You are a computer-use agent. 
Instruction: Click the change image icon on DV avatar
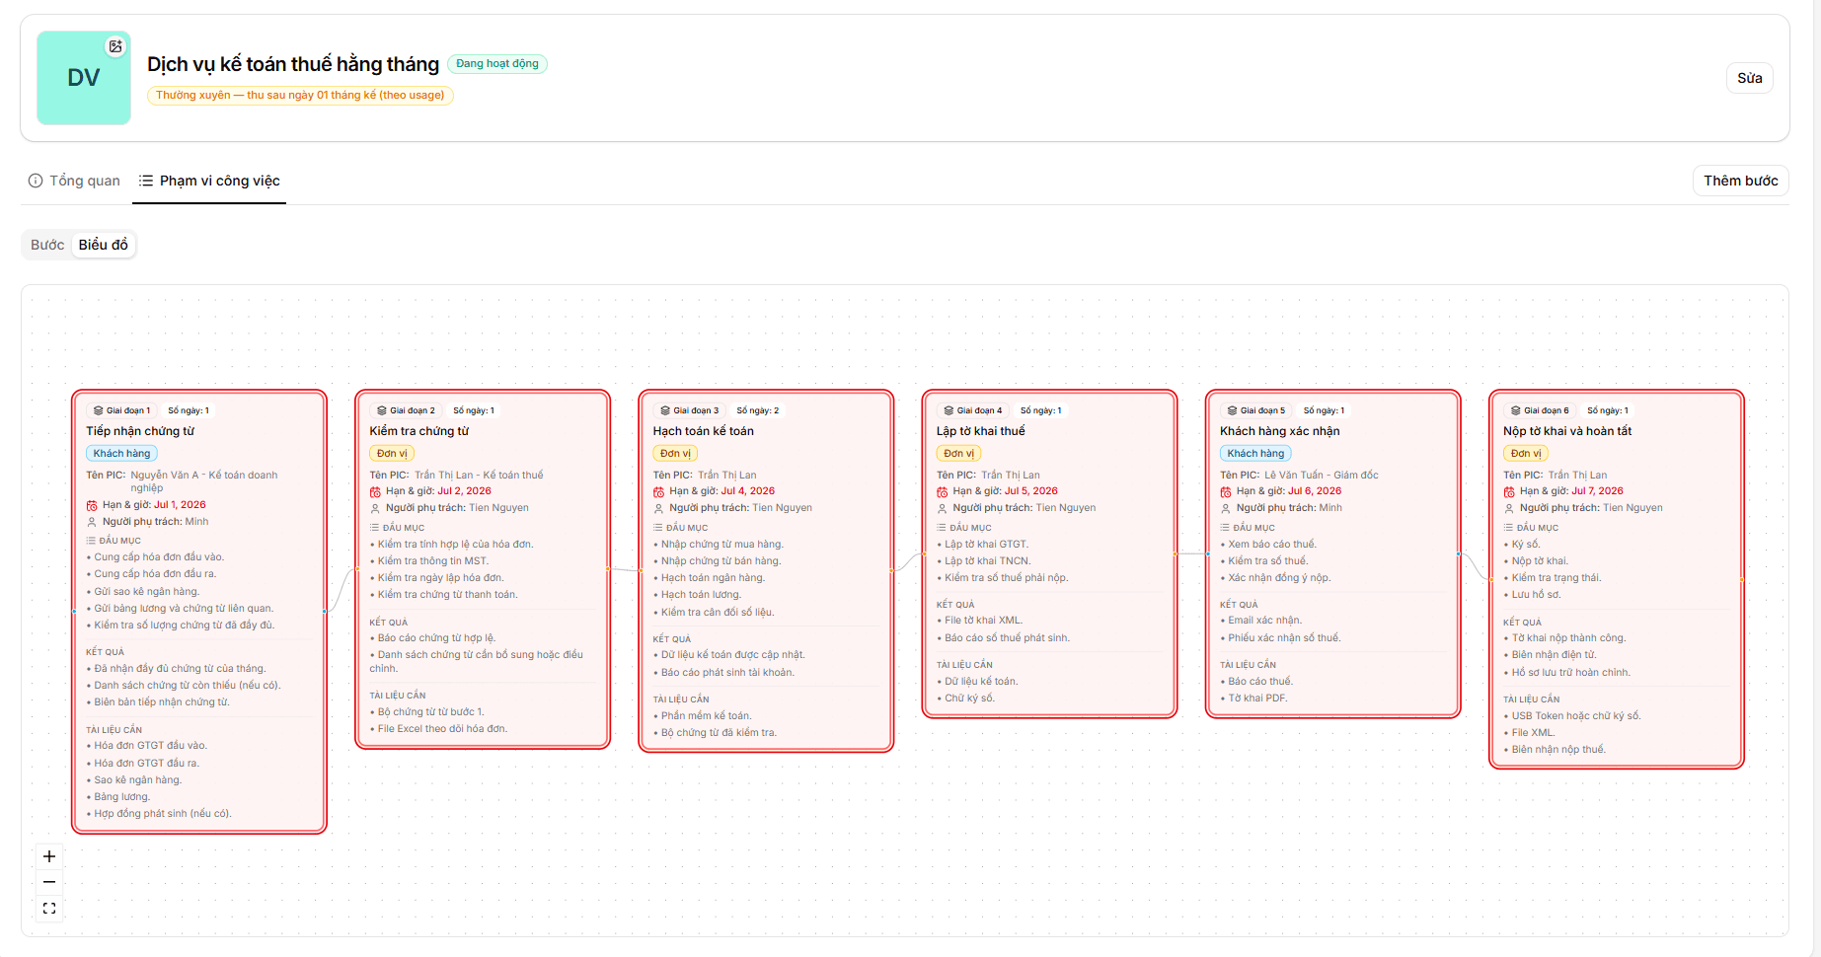click(x=115, y=46)
